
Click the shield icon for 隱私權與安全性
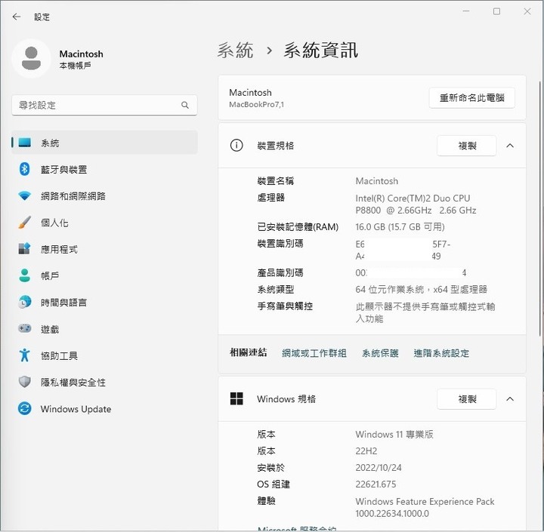pyautogui.click(x=25, y=382)
